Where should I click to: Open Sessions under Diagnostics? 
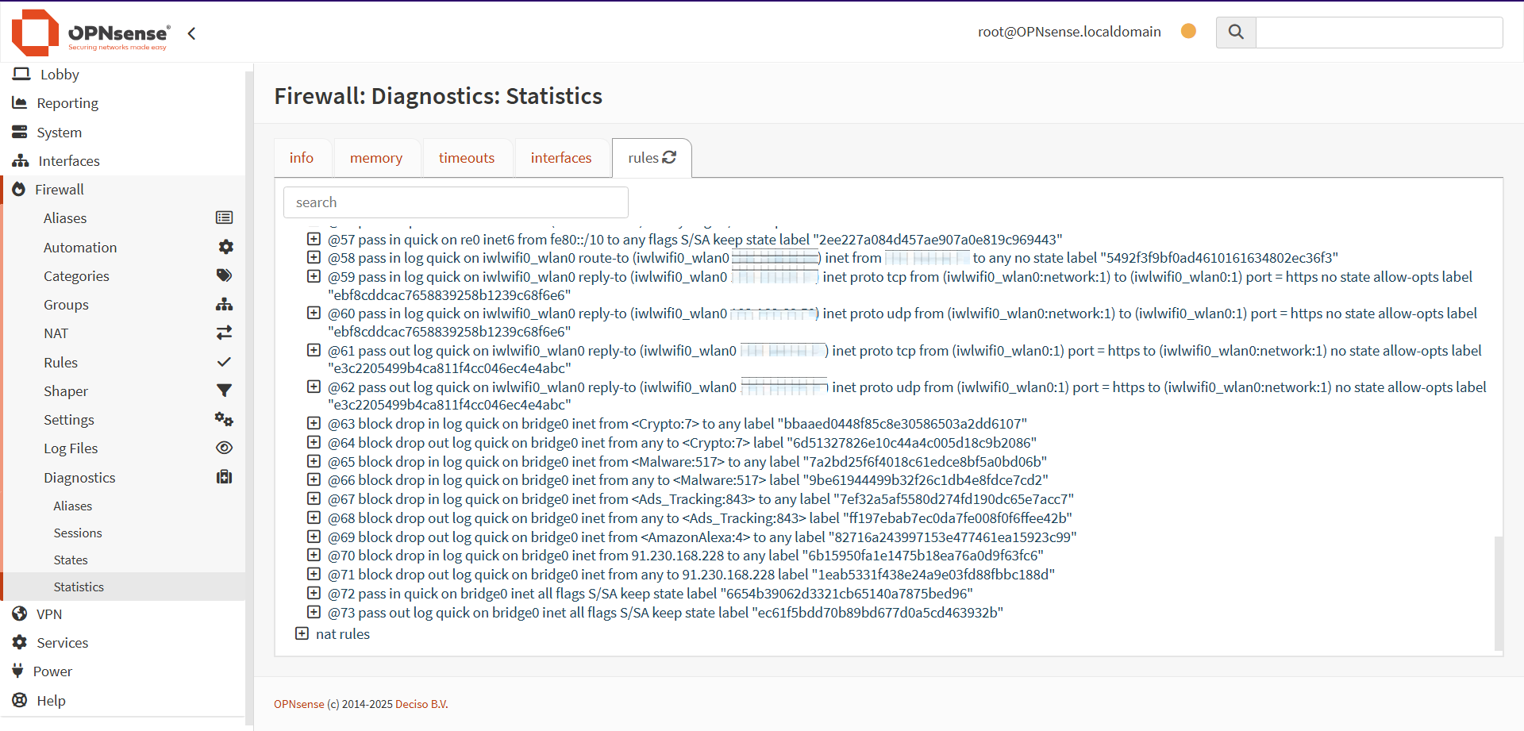[78, 533]
